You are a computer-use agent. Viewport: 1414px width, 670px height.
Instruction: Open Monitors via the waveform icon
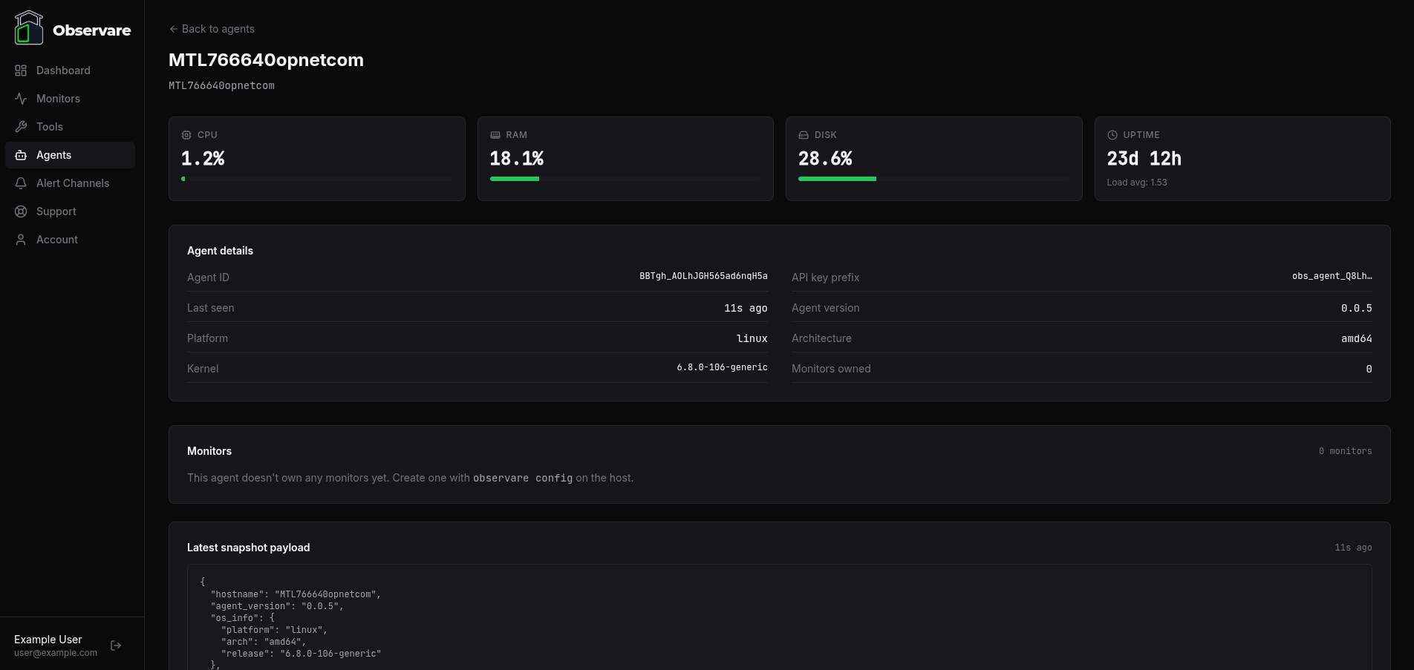[x=20, y=99]
